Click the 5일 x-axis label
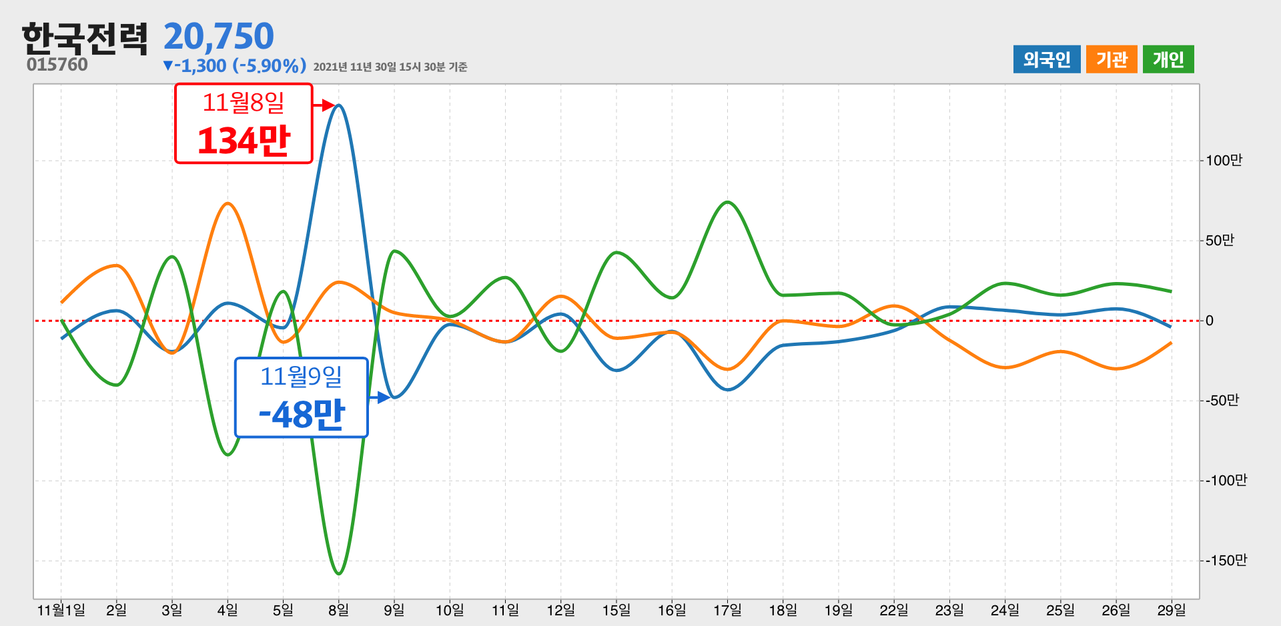1281x626 pixels. [283, 610]
